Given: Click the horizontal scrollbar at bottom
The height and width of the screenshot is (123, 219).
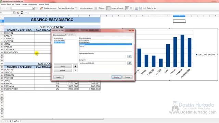Looking at the screenshot, I should click(53, 119).
